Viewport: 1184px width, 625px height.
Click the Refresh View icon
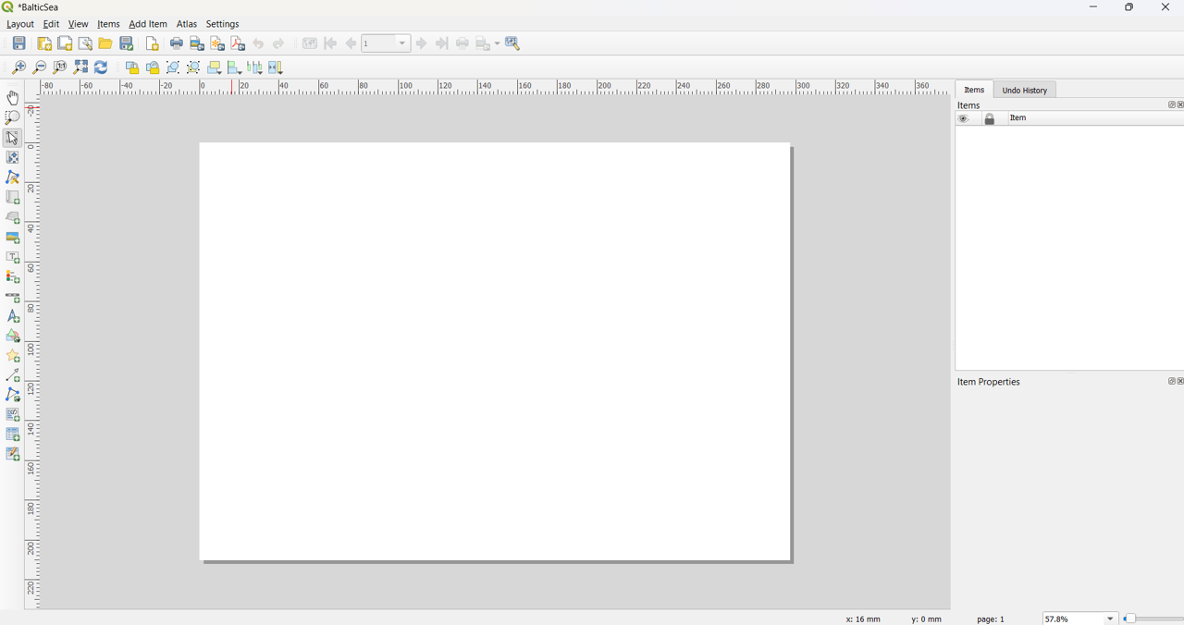(x=101, y=67)
